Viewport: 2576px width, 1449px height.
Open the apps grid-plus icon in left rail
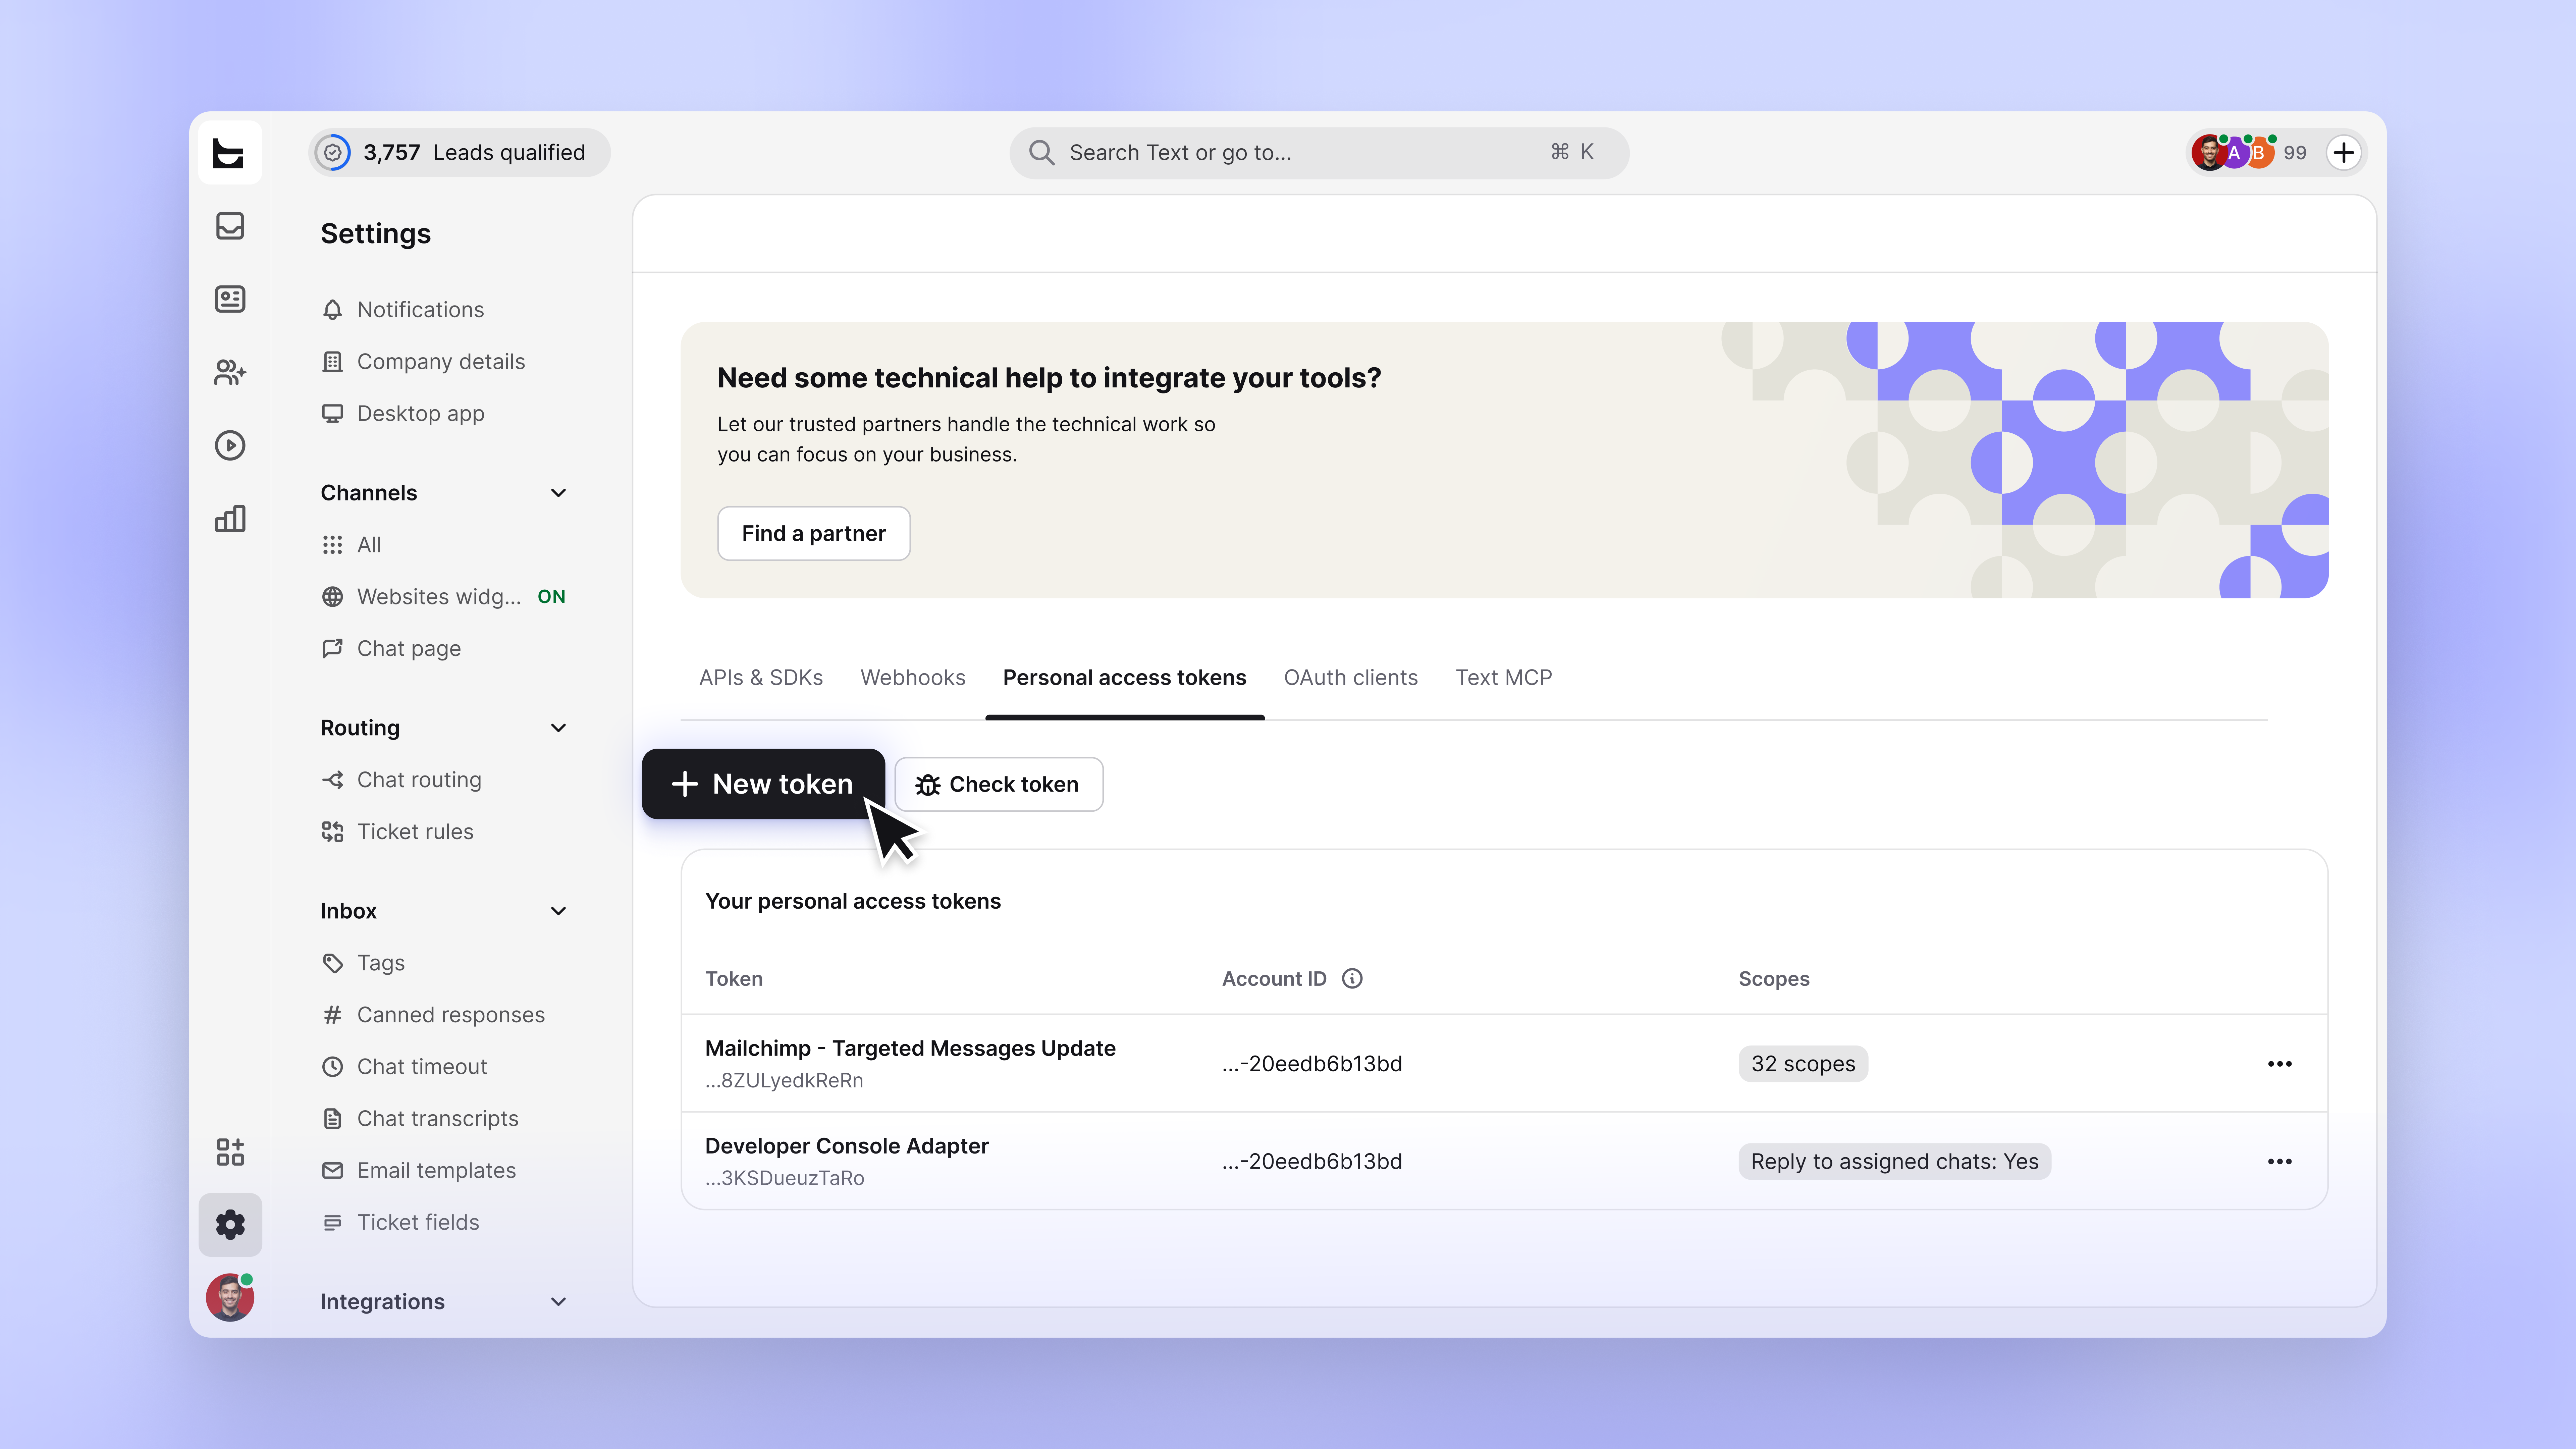tap(230, 1152)
